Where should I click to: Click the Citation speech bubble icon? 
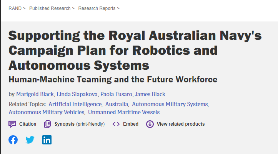[12, 124]
